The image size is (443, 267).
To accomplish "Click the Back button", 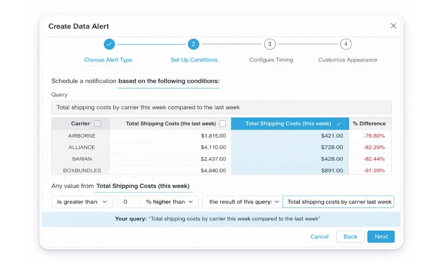I will pos(350,237).
